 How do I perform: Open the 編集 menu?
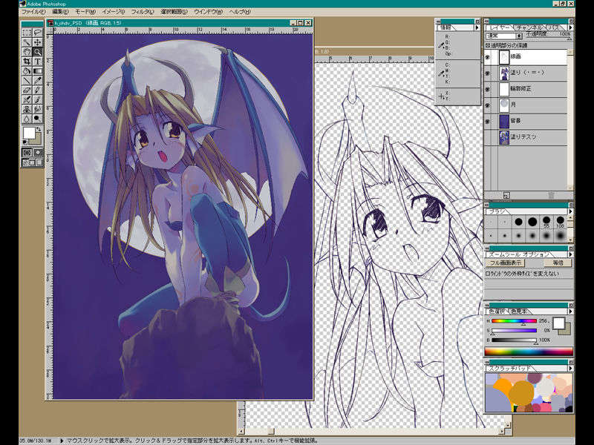click(60, 12)
